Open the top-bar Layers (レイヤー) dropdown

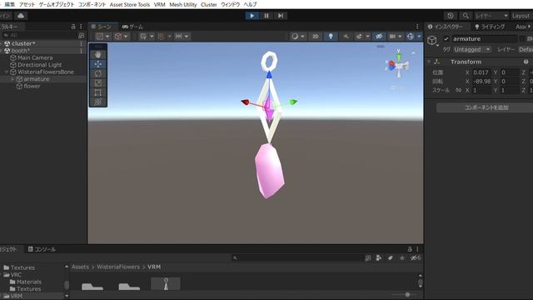coord(491,16)
